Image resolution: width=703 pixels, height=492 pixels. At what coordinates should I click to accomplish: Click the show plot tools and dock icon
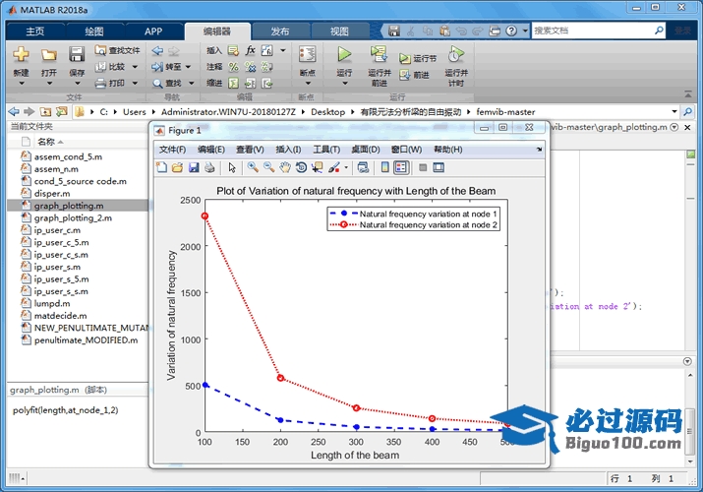(x=439, y=167)
